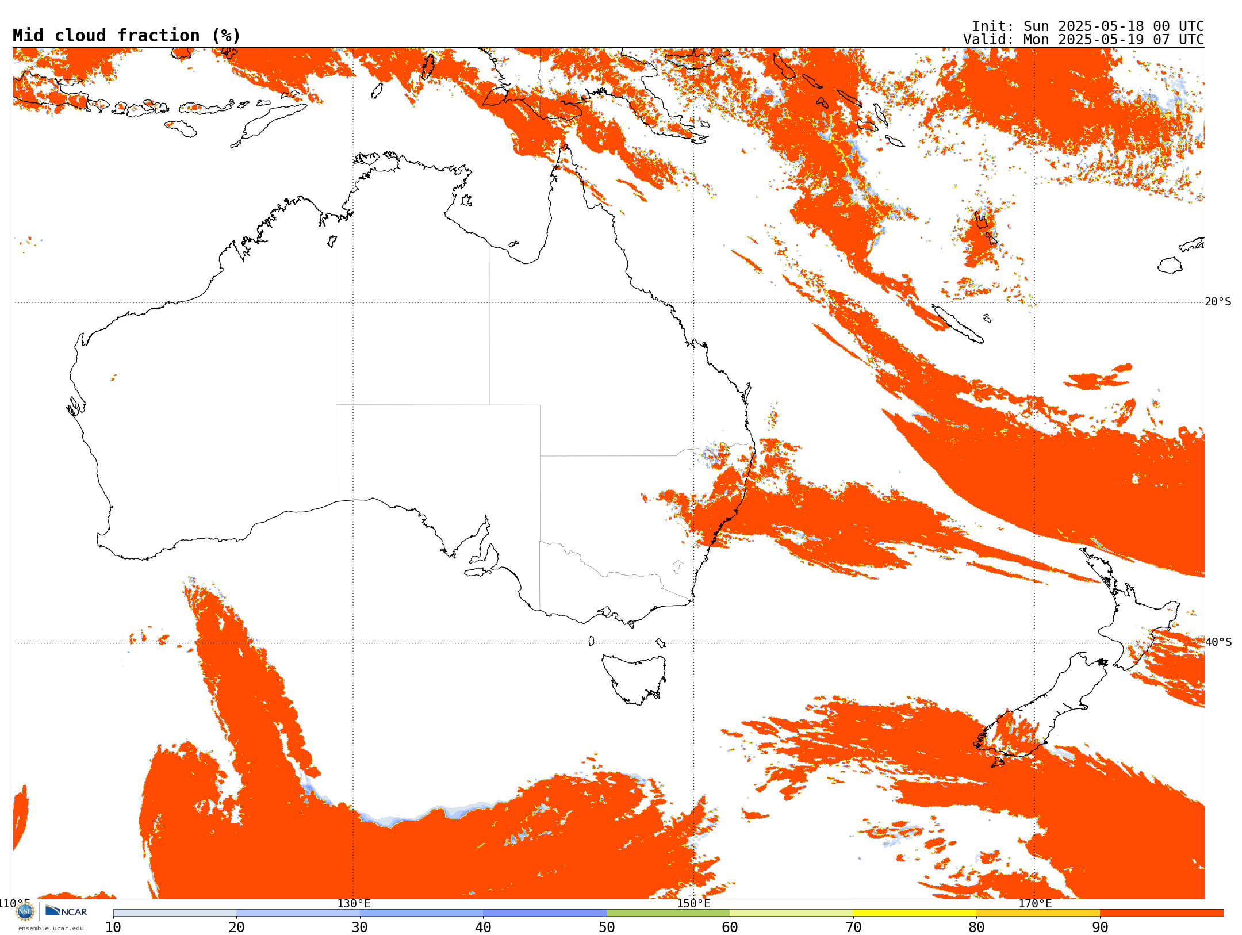
Task: Click the ensemble.ucar.edu text
Action: click(x=51, y=928)
